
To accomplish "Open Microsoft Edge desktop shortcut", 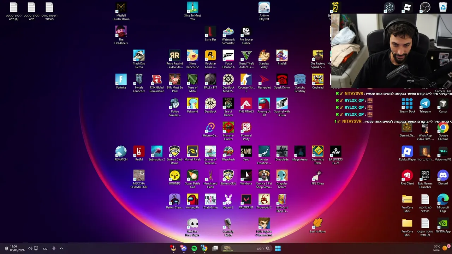I will point(443,203).
